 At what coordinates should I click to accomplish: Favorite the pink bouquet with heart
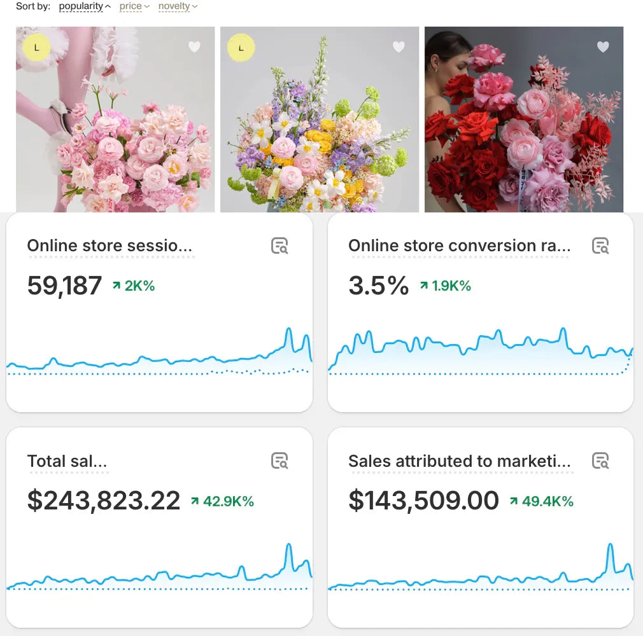click(194, 46)
